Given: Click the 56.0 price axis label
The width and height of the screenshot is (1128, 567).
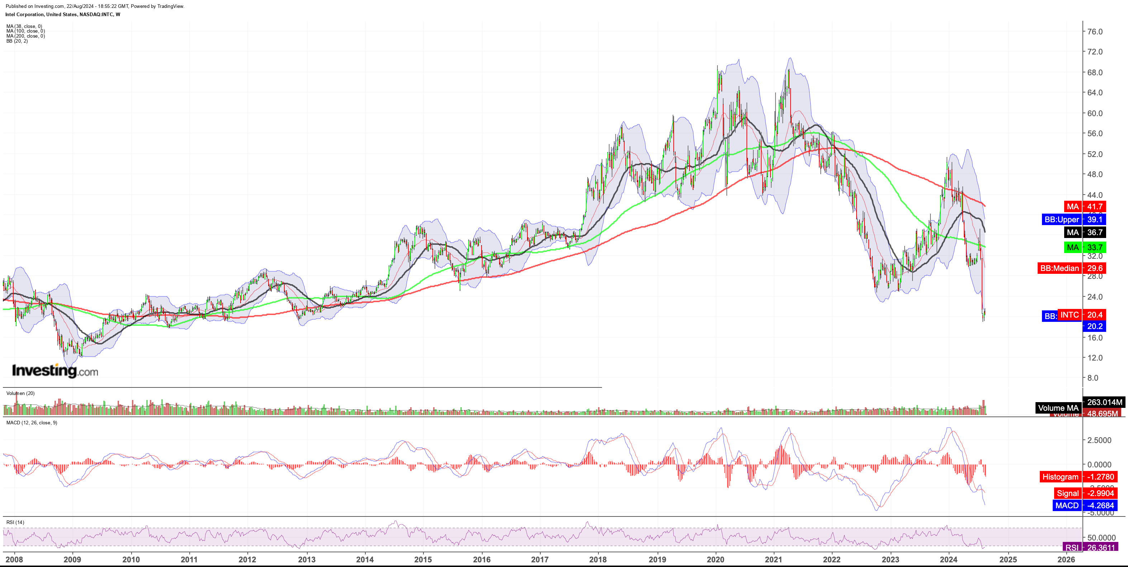Looking at the screenshot, I should pyautogui.click(x=1095, y=134).
